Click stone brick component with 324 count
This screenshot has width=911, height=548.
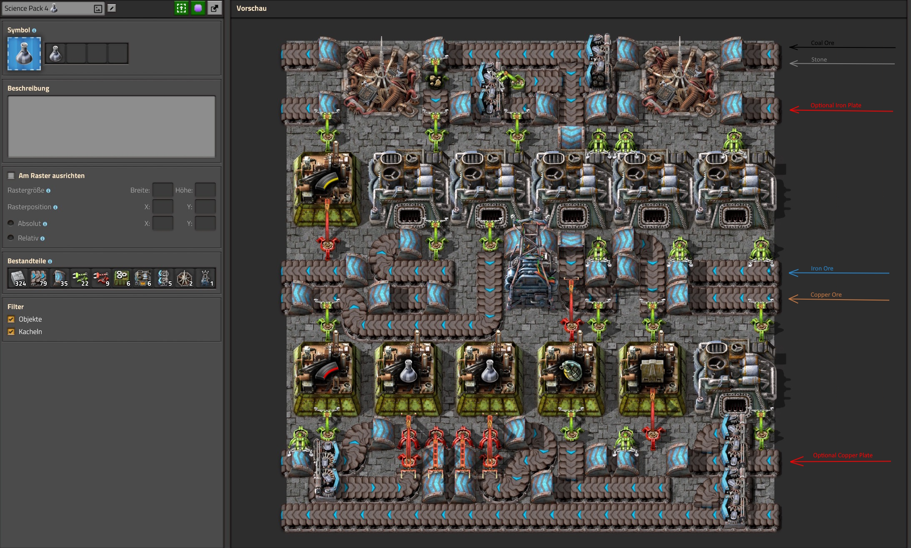click(18, 278)
